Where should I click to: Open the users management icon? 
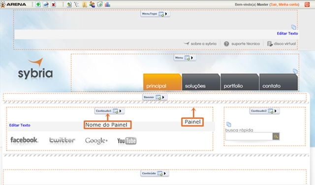92,4
